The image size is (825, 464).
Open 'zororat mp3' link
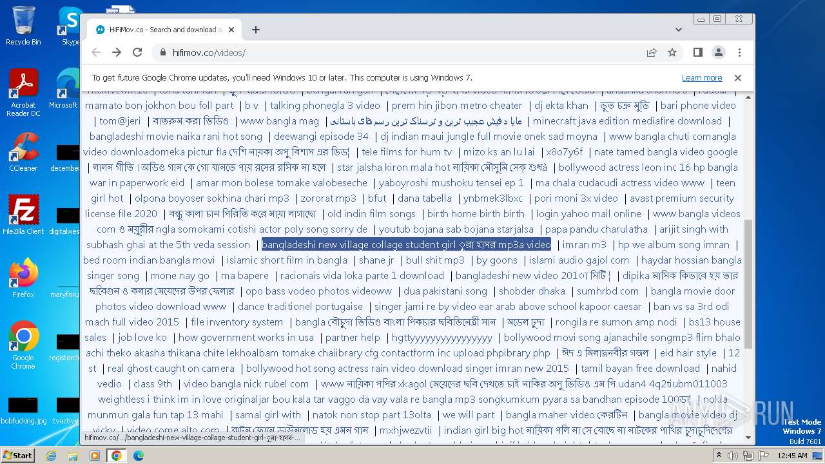(328, 198)
